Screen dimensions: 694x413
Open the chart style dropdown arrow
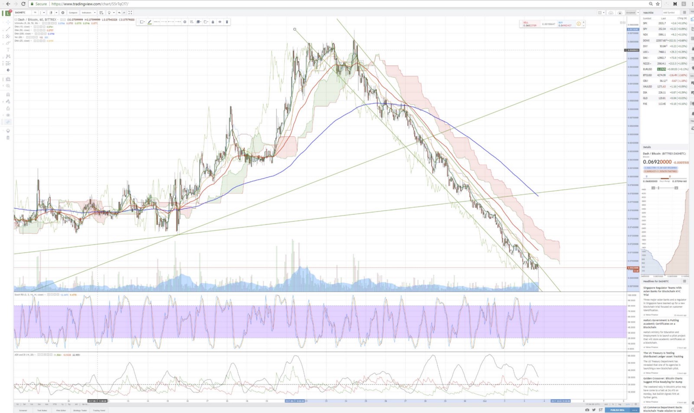[x=56, y=13]
